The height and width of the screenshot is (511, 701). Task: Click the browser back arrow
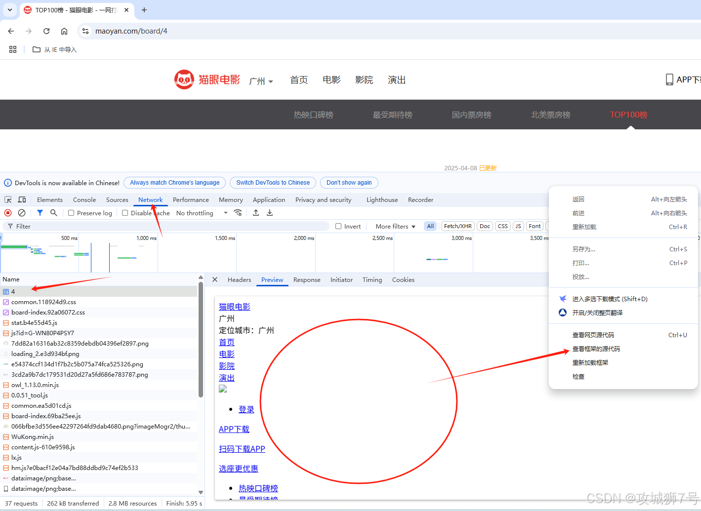11,31
